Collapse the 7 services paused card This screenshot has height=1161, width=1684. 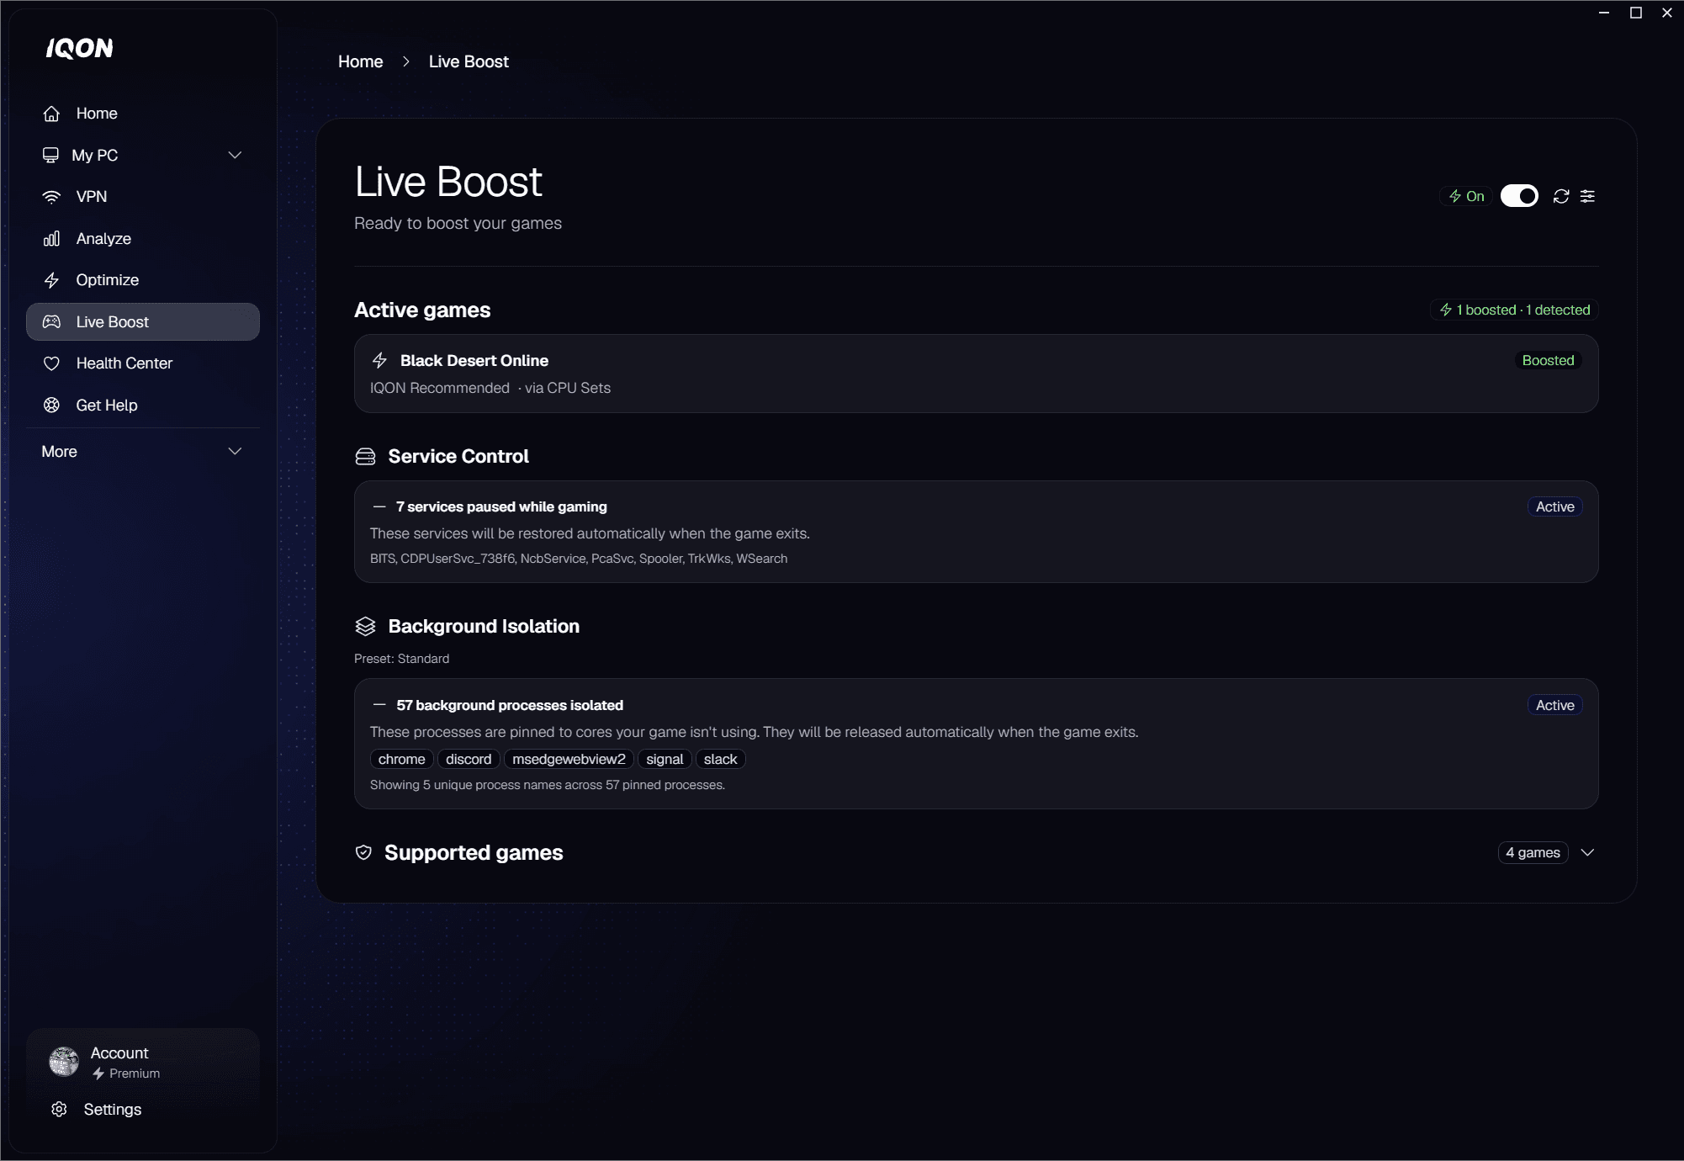pos(379,506)
